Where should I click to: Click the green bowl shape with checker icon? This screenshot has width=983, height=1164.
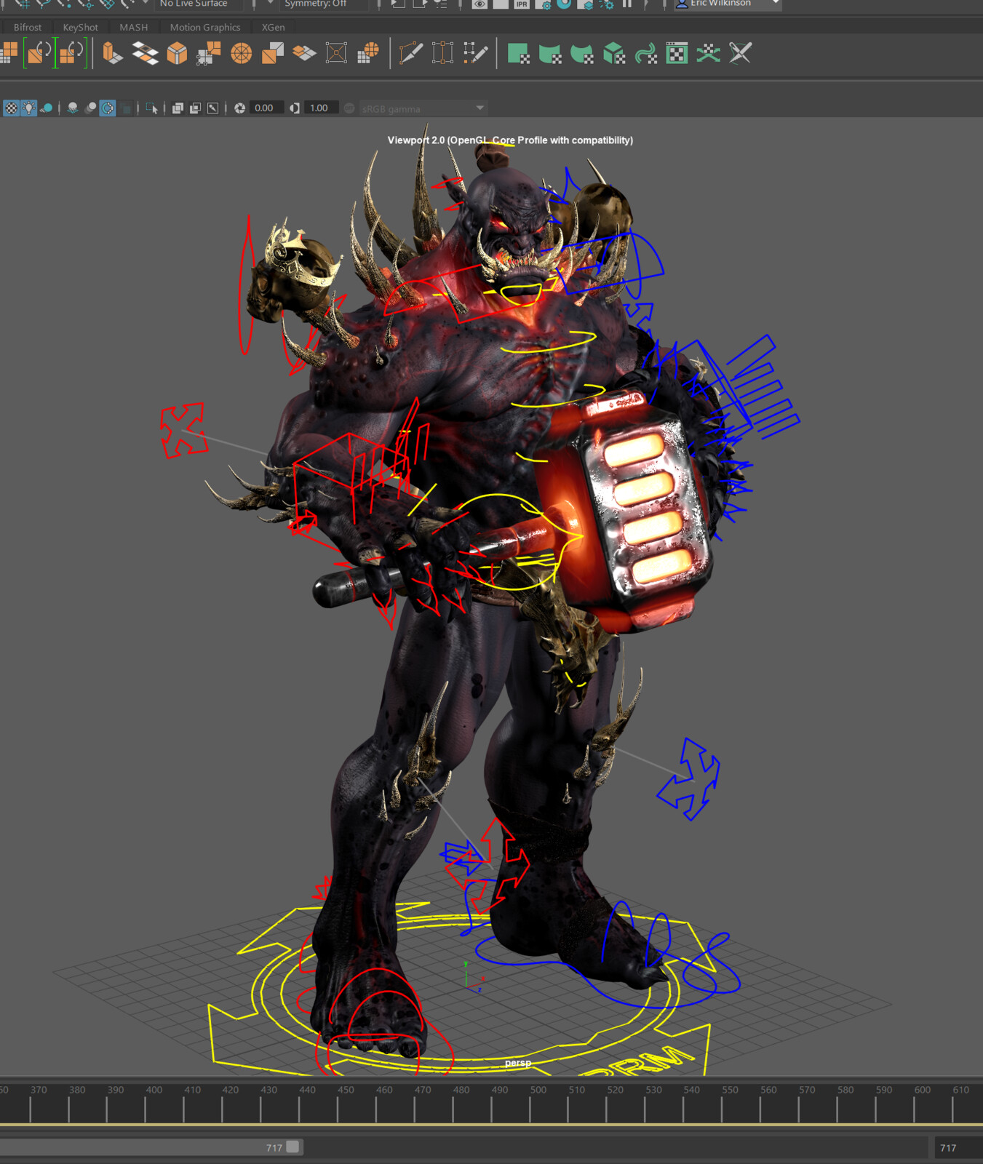coord(582,53)
